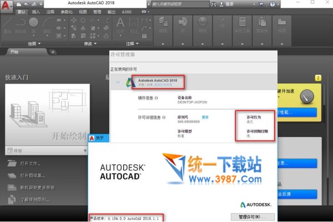Select the large Text tool icon

click(120, 22)
